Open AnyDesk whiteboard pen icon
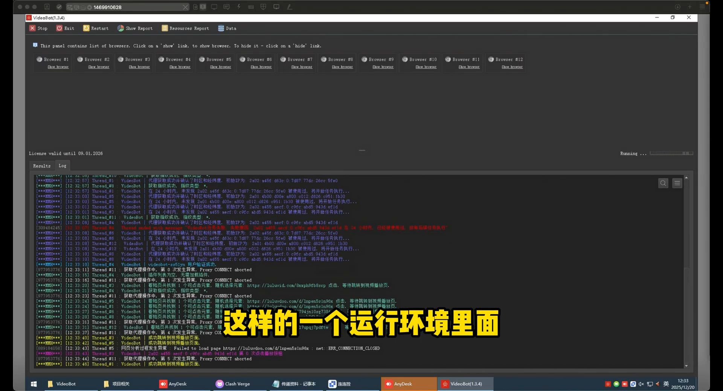 pyautogui.click(x=289, y=7)
